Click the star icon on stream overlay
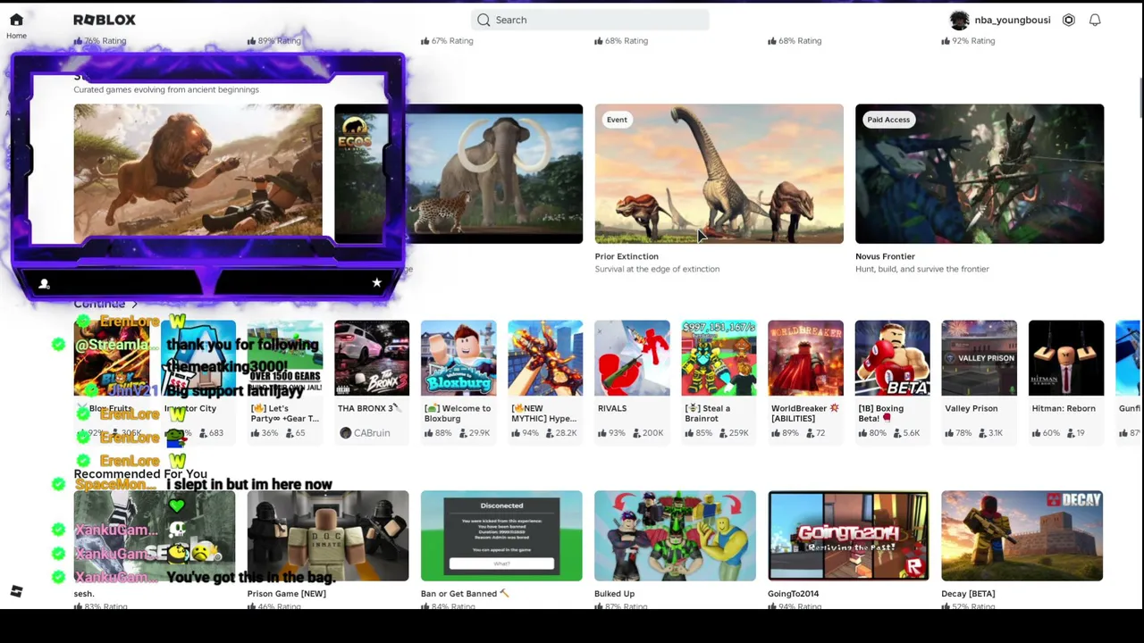 (x=376, y=283)
